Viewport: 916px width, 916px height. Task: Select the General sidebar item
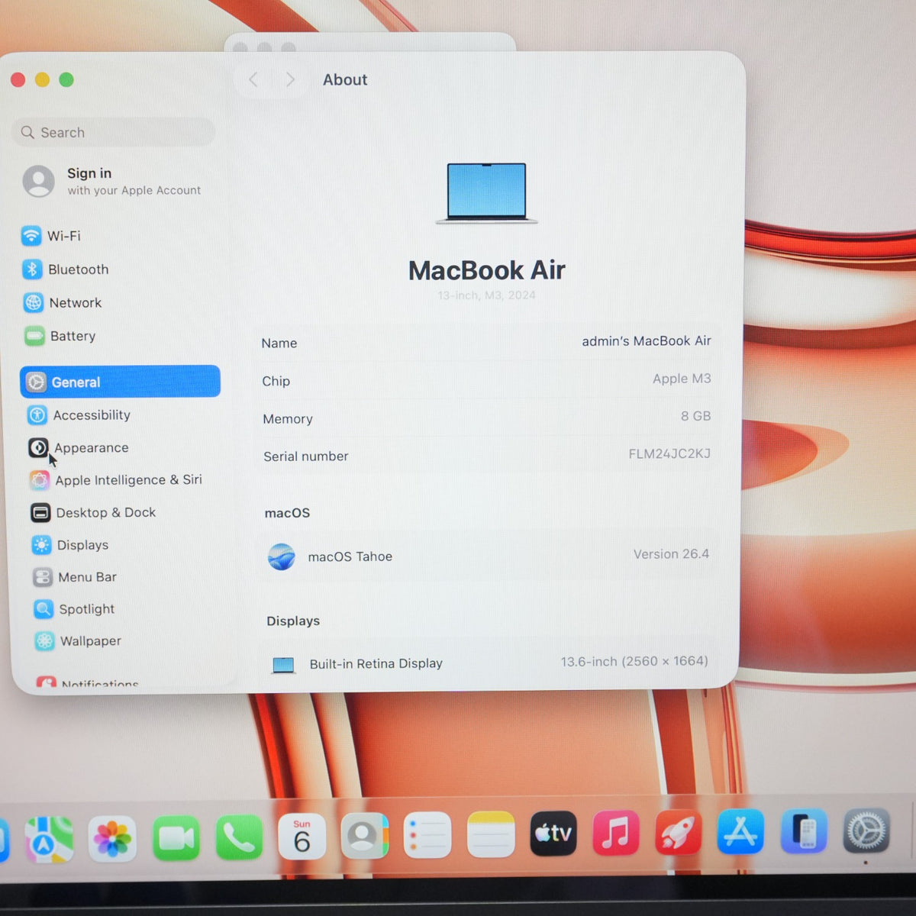point(120,382)
